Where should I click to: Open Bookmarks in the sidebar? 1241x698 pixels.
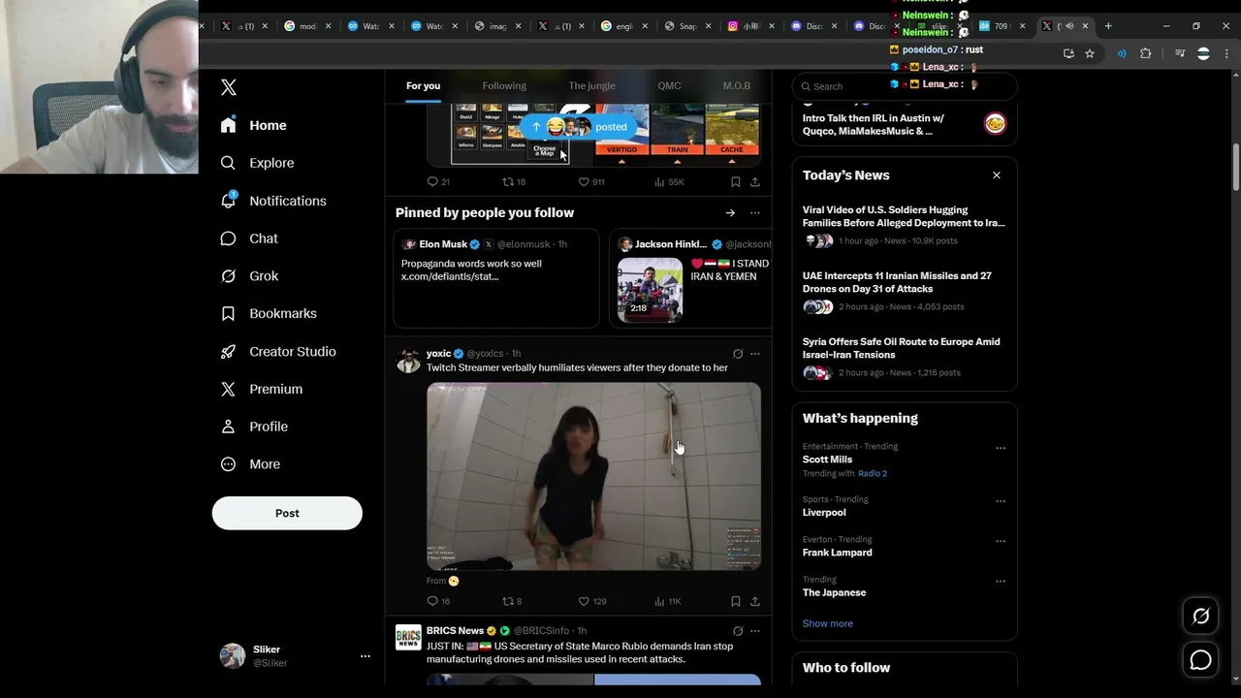coord(269,314)
